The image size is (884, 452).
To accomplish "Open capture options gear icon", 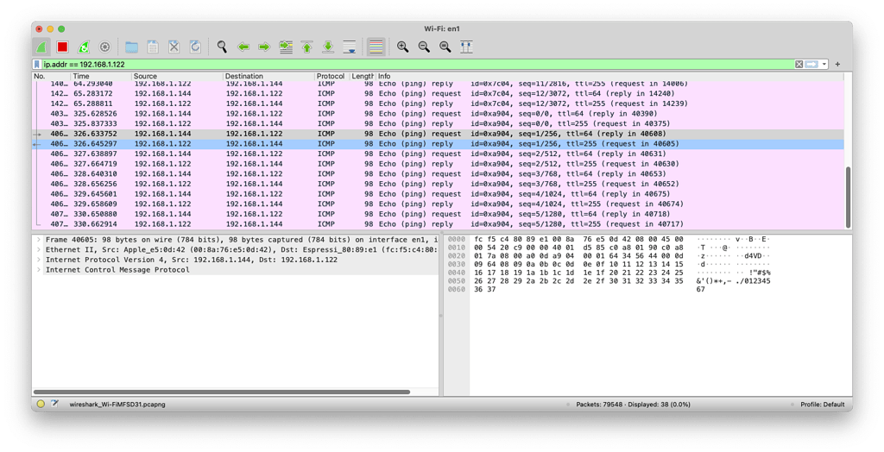I will pyautogui.click(x=105, y=47).
